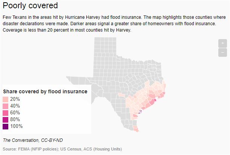Click the 100% dark purple legend swatch
230x155 pixels.
(5, 126)
